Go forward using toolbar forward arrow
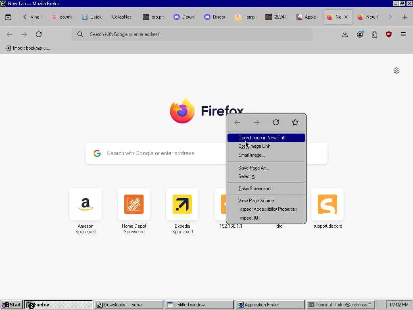Image resolution: width=413 pixels, height=310 pixels. [x=24, y=34]
